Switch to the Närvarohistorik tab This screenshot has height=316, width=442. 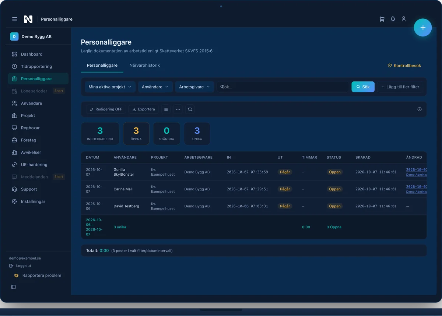(144, 66)
